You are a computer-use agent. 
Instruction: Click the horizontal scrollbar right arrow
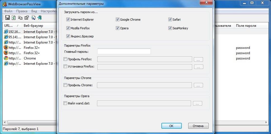point(266,122)
